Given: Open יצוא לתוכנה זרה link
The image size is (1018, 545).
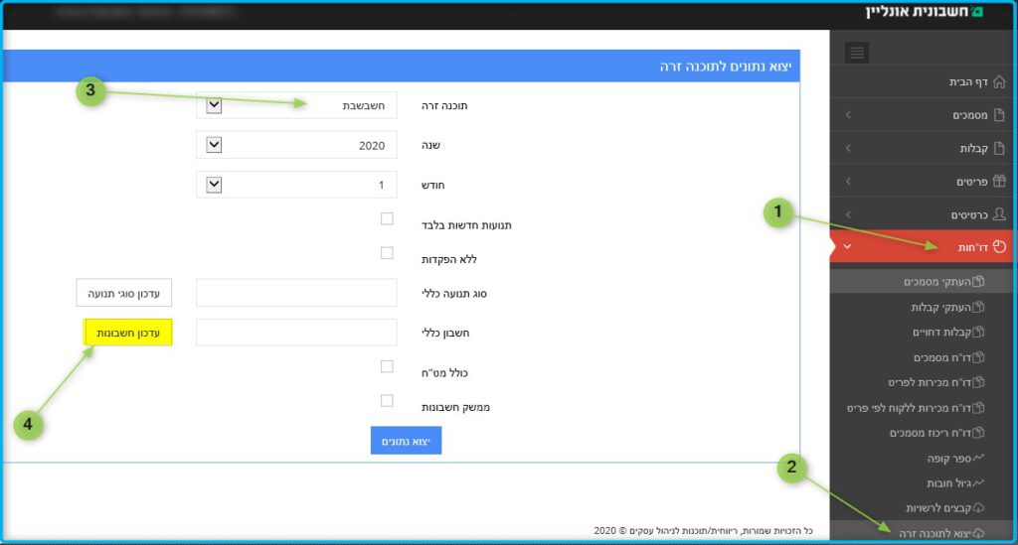Looking at the screenshot, I should click(934, 533).
